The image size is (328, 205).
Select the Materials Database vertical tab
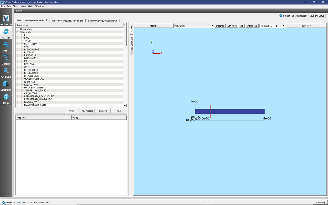(132, 46)
